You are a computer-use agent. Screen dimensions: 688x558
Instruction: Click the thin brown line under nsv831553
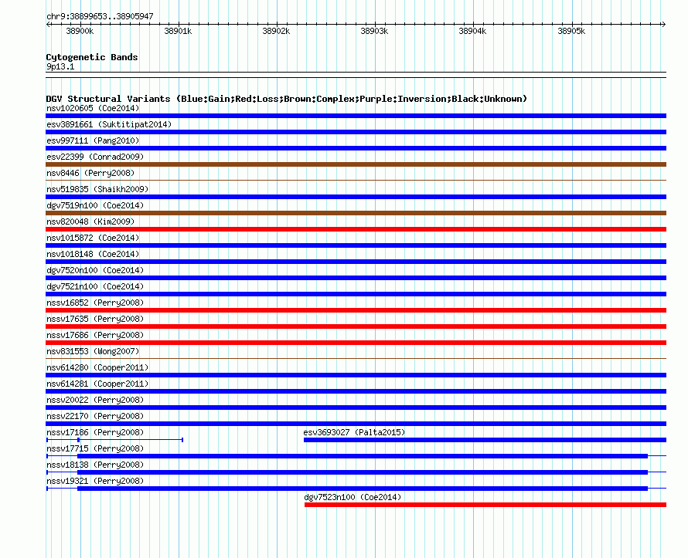pyautogui.click(x=356, y=358)
